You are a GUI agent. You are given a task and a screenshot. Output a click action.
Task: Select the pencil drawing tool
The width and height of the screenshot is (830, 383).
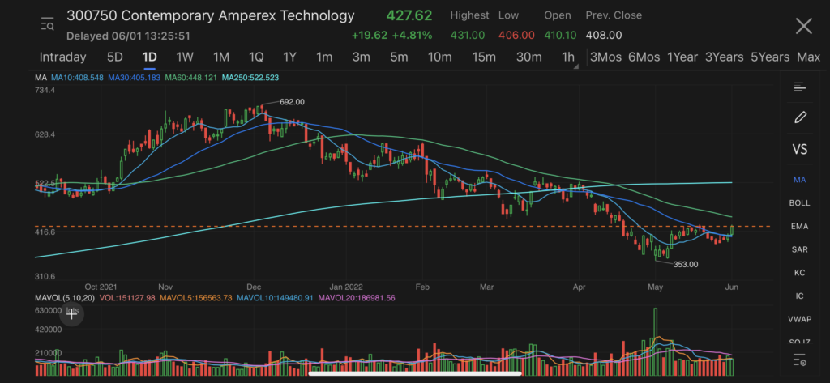click(x=800, y=117)
